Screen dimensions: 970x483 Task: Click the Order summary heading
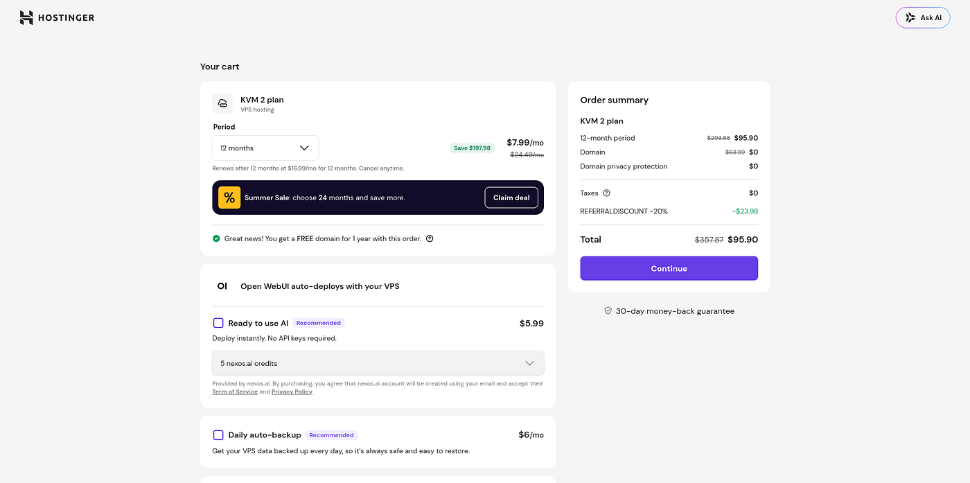[614, 100]
